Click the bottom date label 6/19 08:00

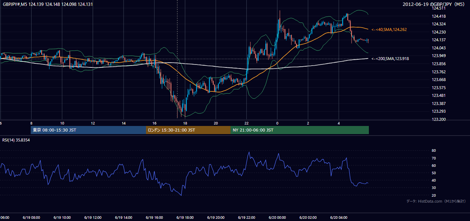31,218
